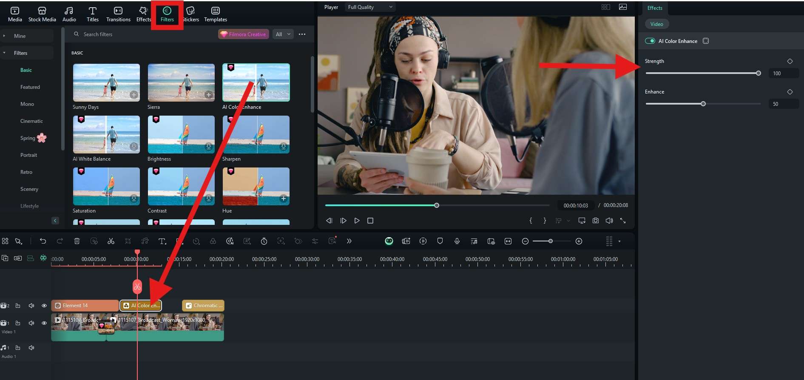Screen dimensions: 804x380
Task: Add text with the T tool icon
Action: (x=162, y=241)
